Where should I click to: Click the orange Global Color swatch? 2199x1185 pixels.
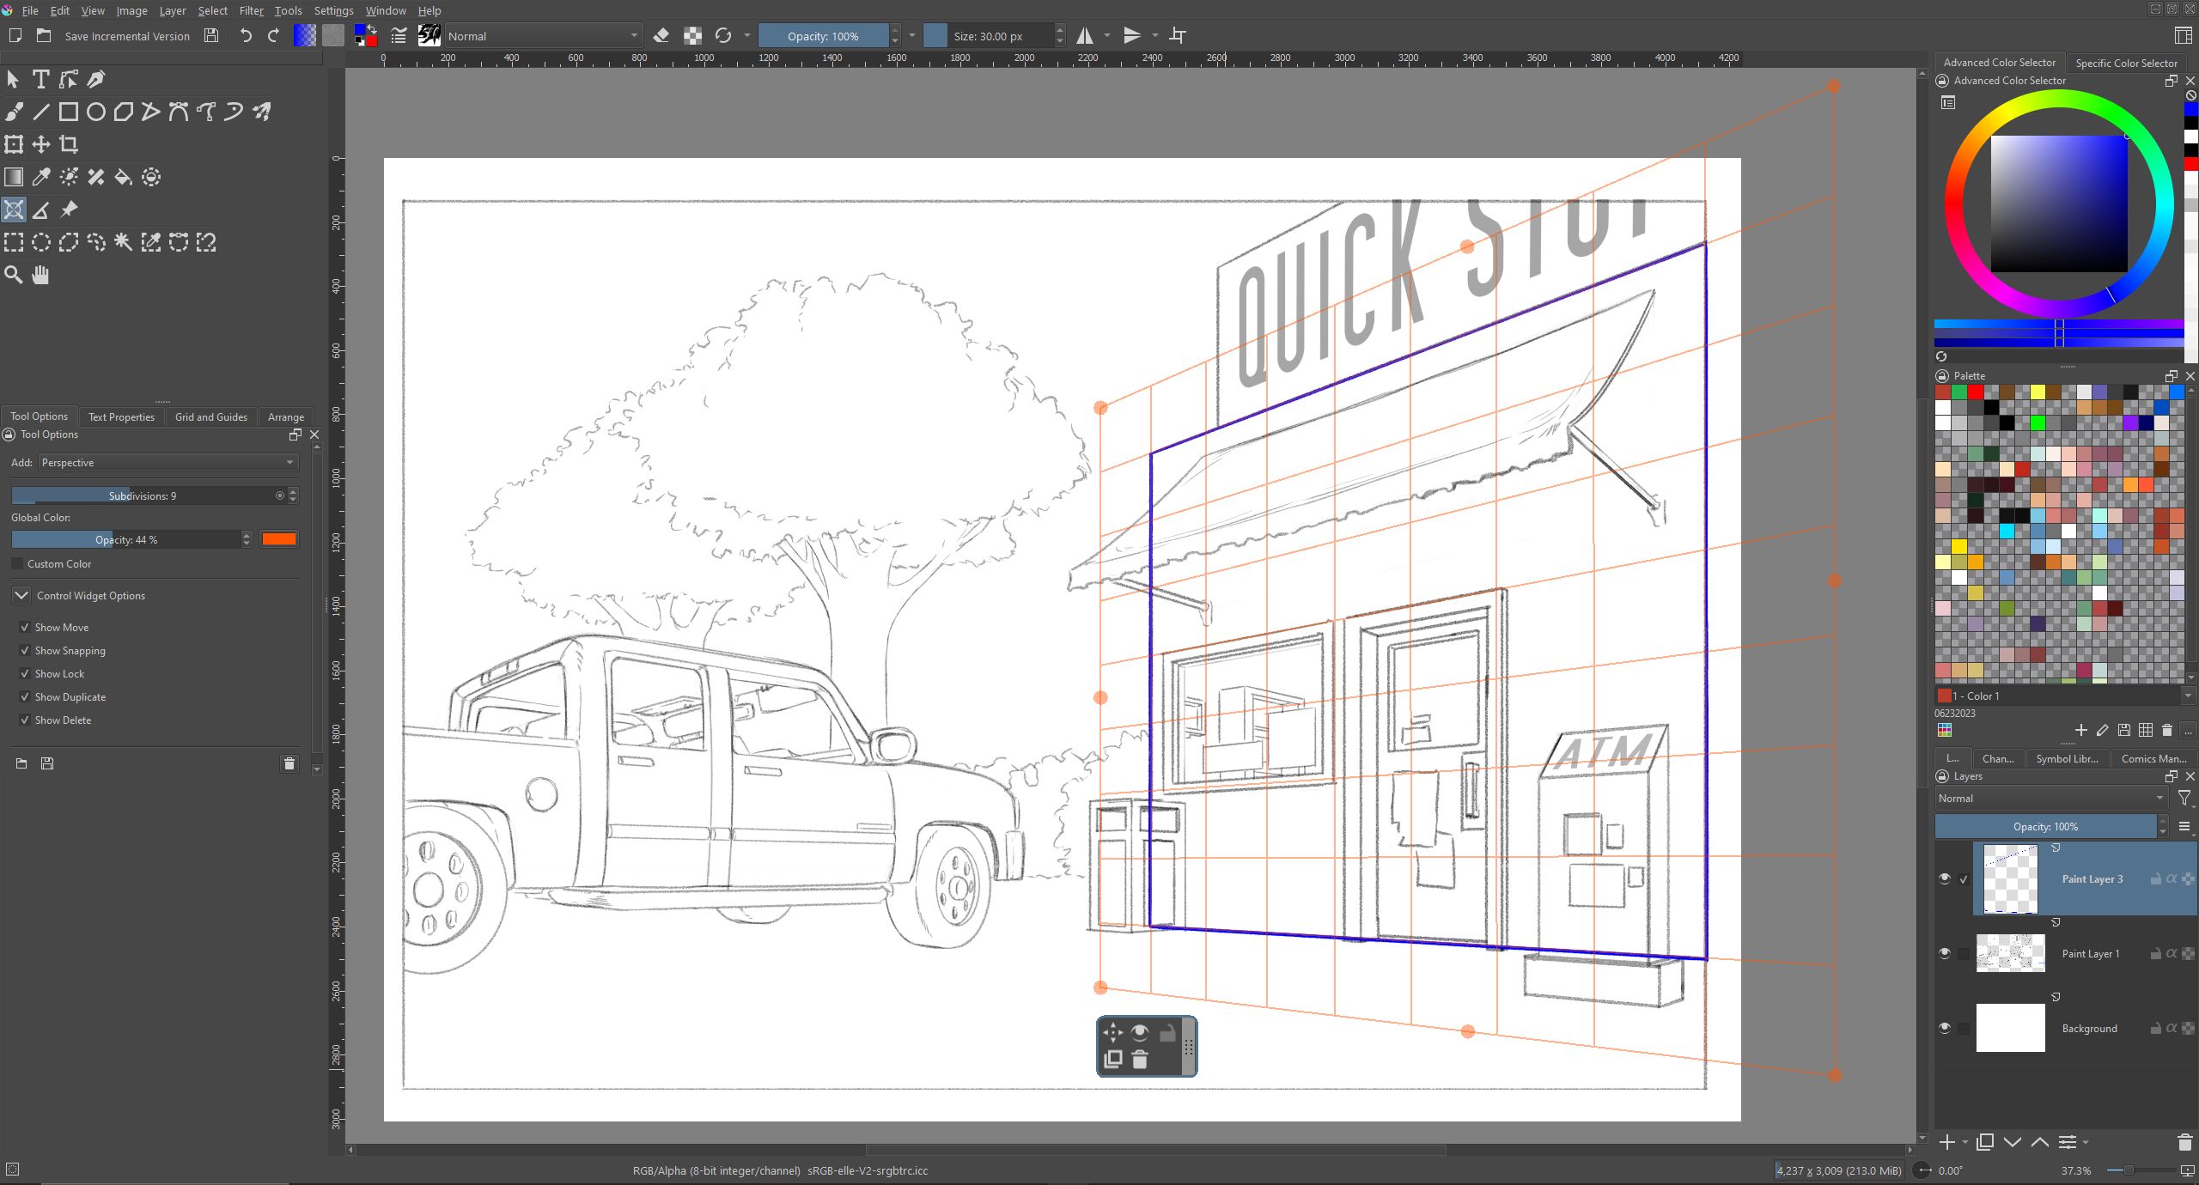pos(279,539)
